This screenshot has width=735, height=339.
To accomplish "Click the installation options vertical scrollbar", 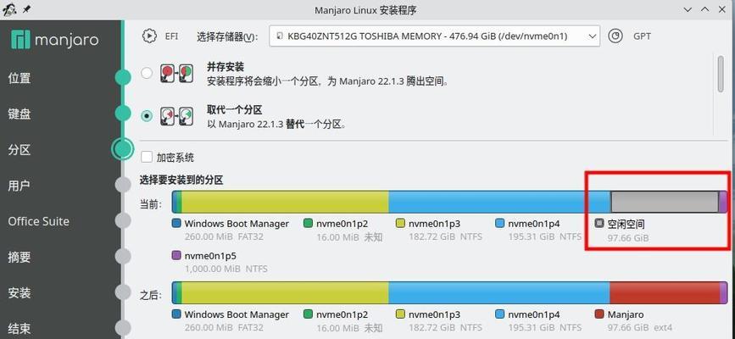I will coord(721,74).
